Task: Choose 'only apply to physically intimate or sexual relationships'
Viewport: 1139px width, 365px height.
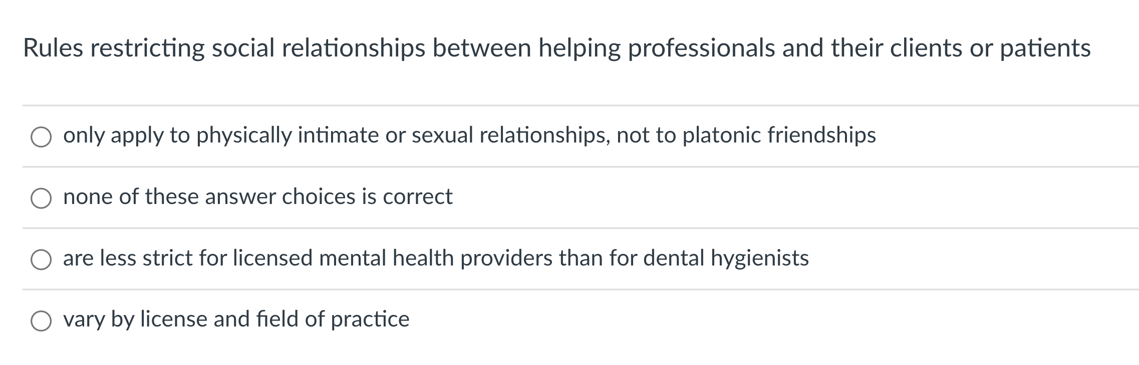Action: 42,135
